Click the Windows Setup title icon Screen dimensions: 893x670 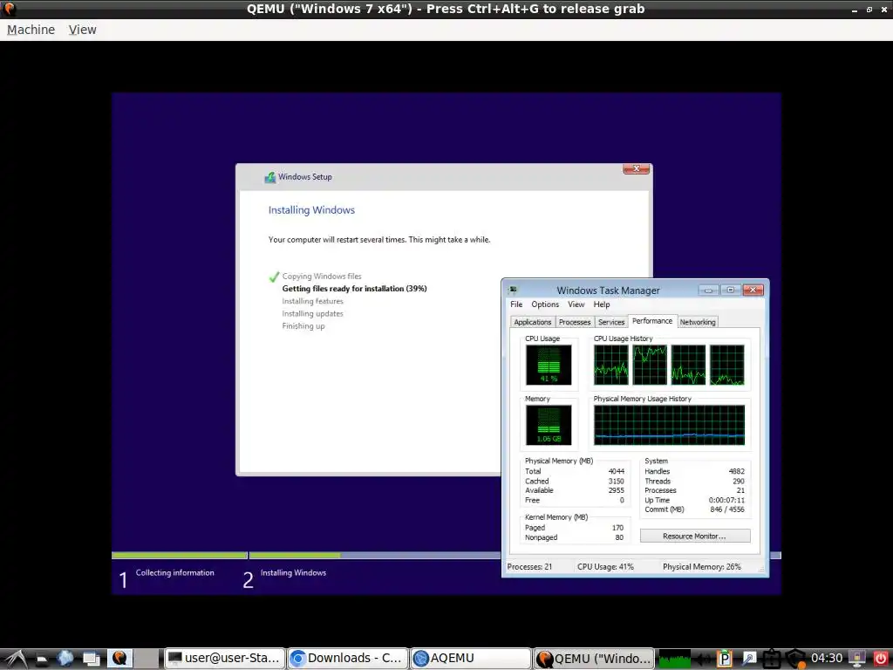[270, 177]
